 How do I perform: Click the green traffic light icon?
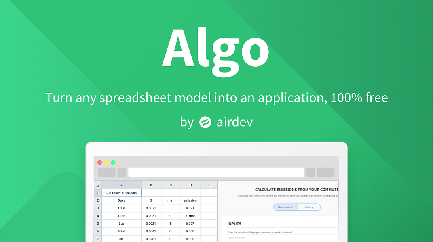tap(113, 162)
